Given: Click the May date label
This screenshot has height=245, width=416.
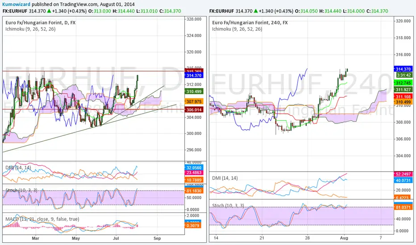Looking at the screenshot, I should click(76, 238).
